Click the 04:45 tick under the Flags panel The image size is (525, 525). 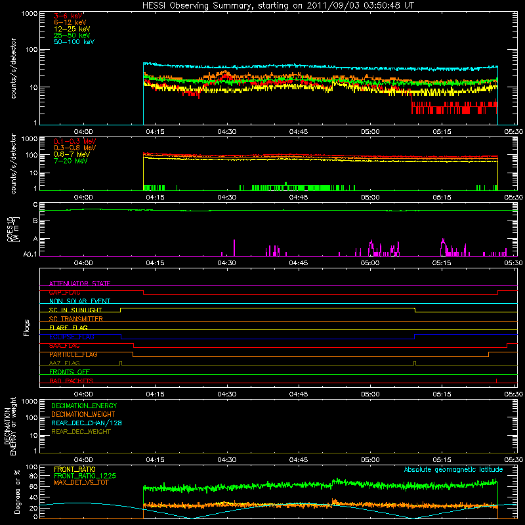coord(299,394)
